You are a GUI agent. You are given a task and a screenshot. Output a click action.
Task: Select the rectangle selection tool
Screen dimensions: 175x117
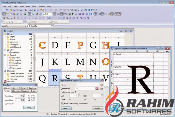click(4, 14)
